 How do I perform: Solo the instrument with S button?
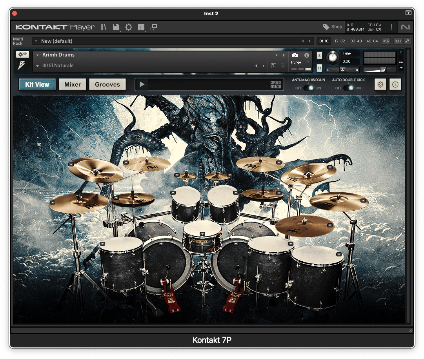pos(319,56)
